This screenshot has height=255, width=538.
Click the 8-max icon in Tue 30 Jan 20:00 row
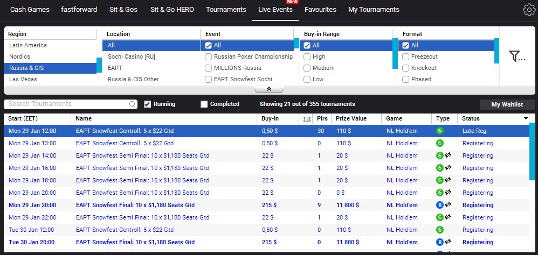click(x=440, y=242)
